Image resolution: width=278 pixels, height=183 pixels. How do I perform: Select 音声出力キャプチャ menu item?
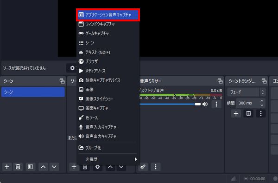(108, 136)
